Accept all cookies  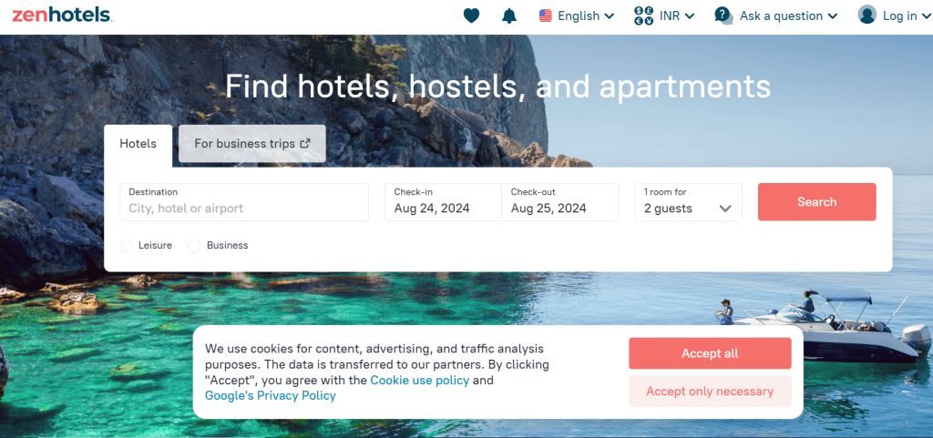tap(710, 353)
